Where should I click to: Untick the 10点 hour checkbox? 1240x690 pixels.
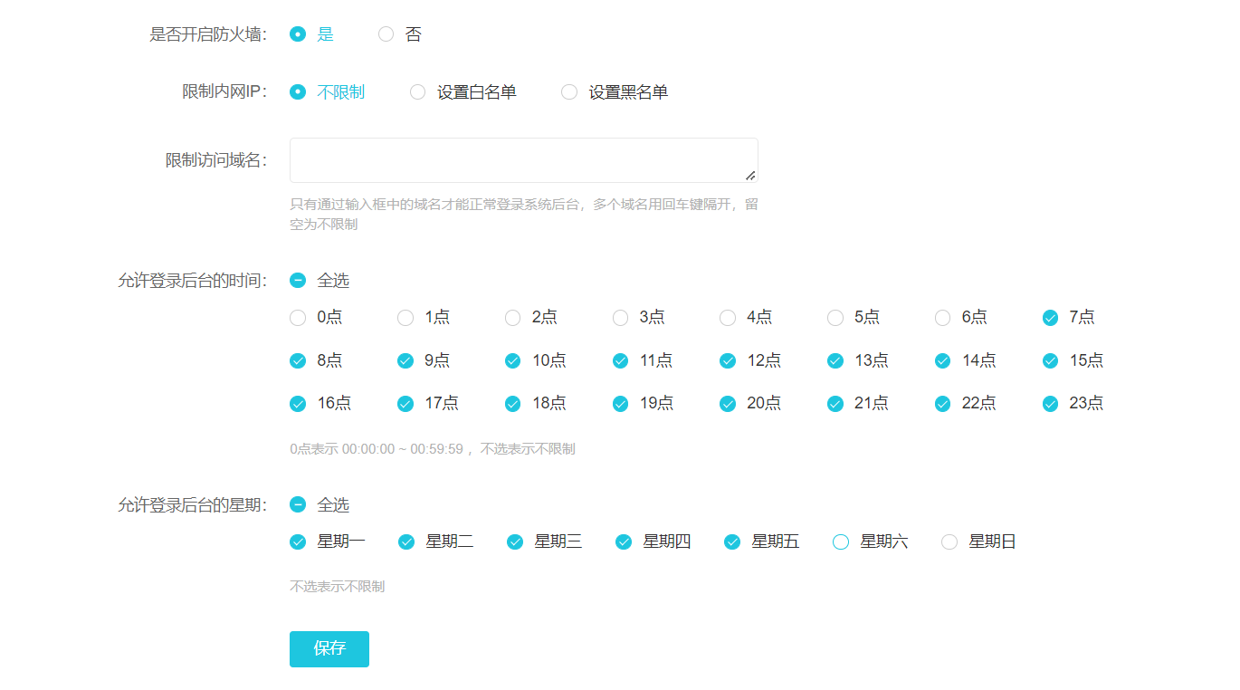point(513,360)
